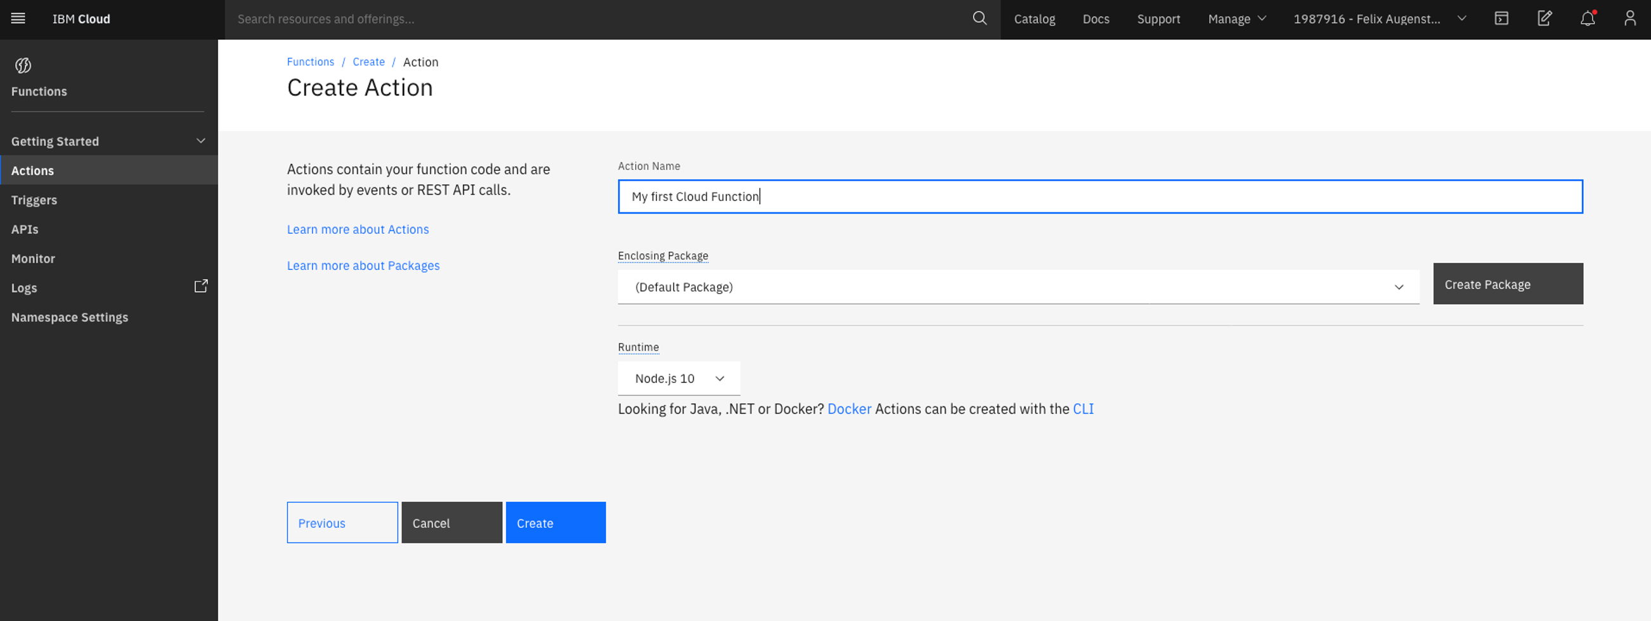Screen dimensions: 1651x621
Task: Open the Runtime Node.js 10 dropdown
Action: click(x=679, y=379)
